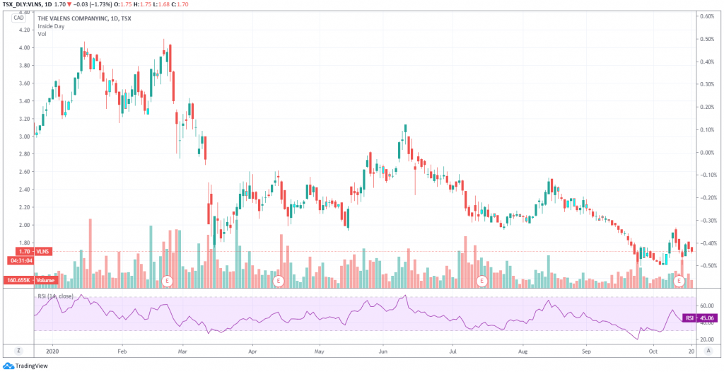Image resolution: width=724 pixels, height=372 pixels.
Task: Click the -0.50% percent axis label
Action: click(707, 266)
